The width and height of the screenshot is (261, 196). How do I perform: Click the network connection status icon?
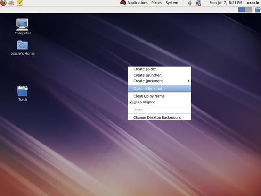coord(198,3)
